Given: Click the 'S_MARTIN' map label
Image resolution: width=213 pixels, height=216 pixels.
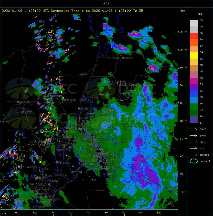Looking at the screenshot, I should click(97, 150).
